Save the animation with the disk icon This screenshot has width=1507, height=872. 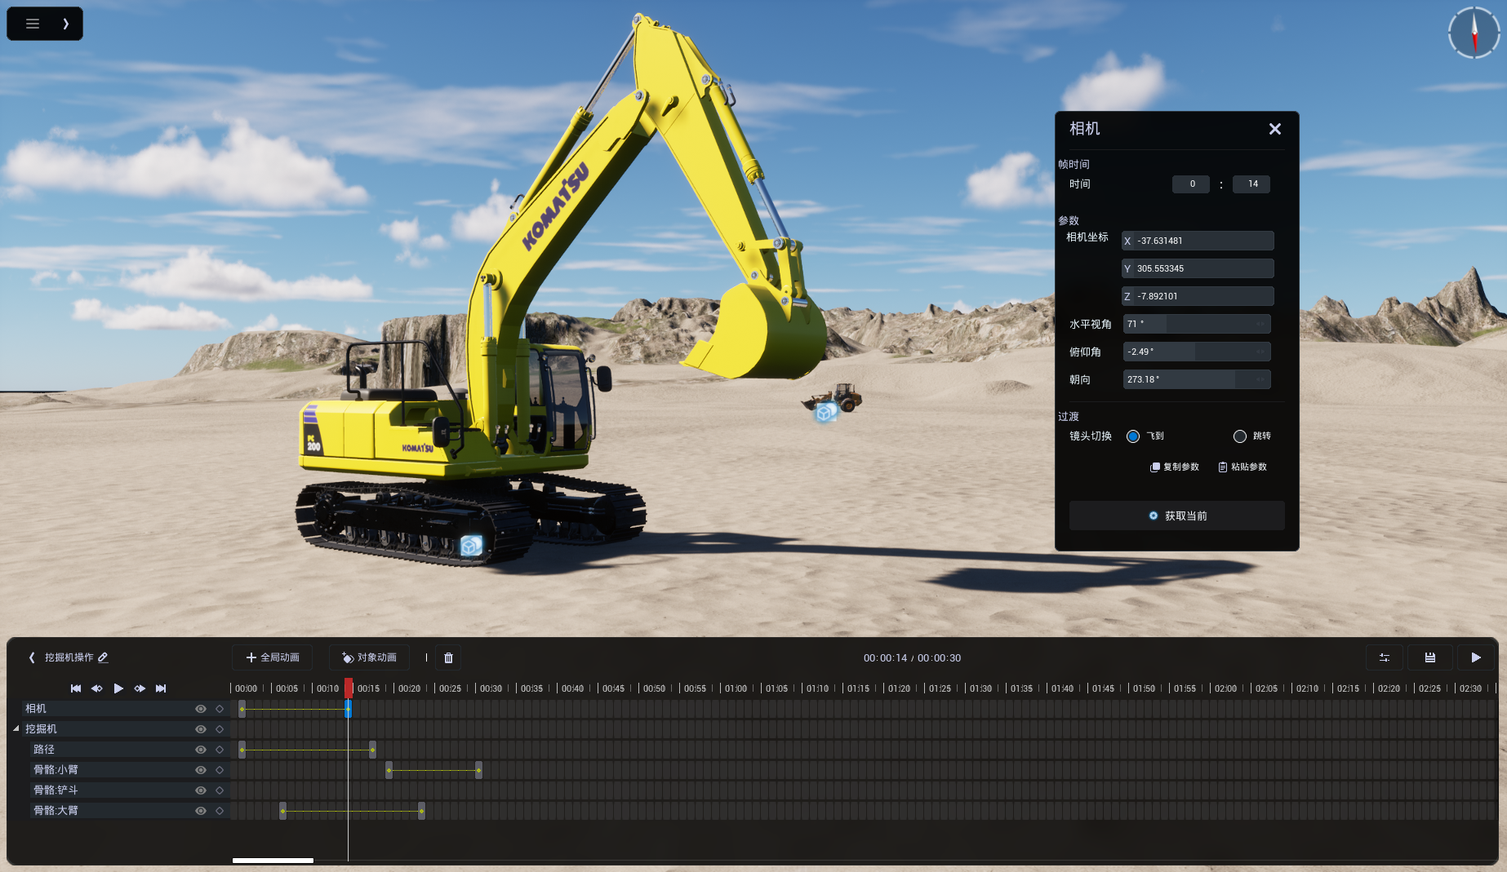tap(1430, 657)
